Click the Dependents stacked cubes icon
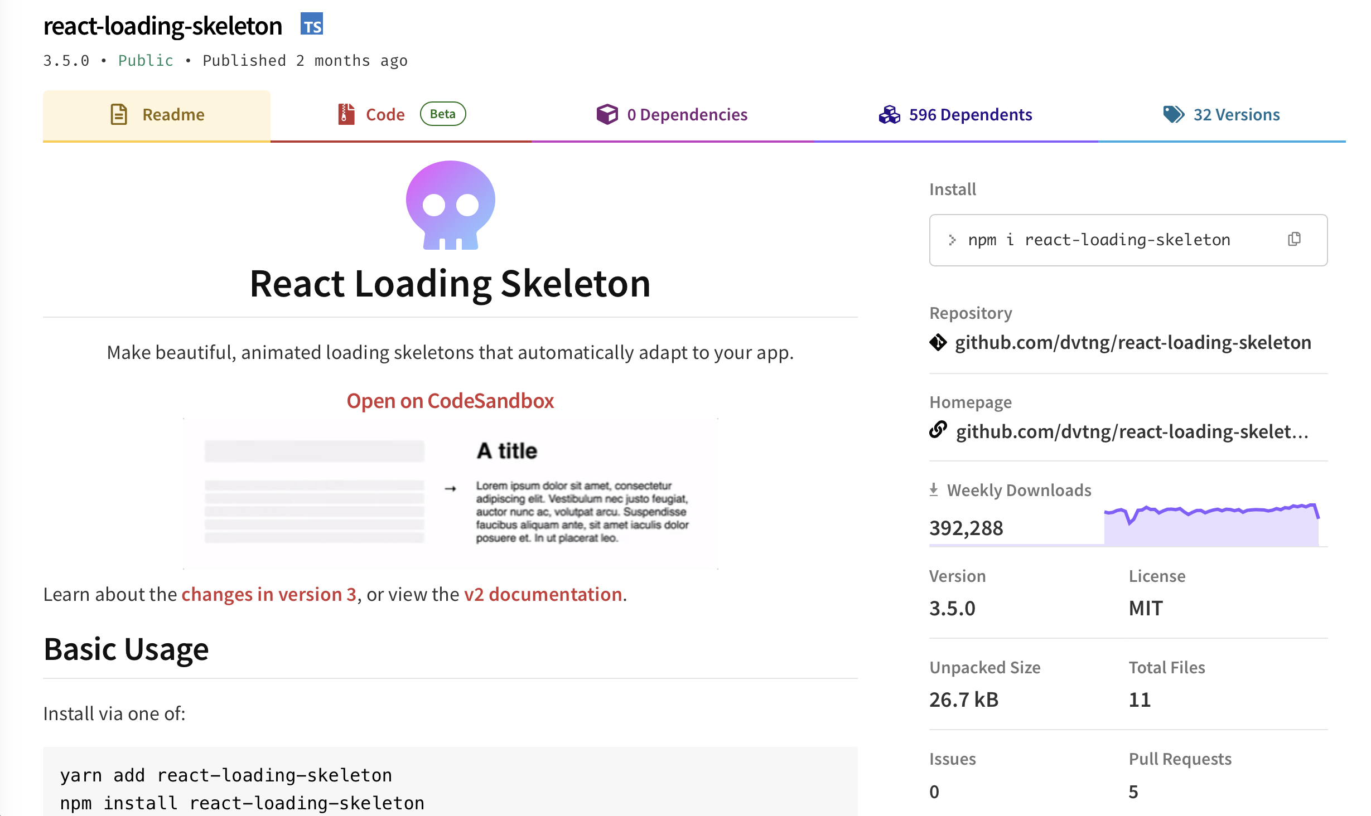1371x816 pixels. [x=889, y=114]
